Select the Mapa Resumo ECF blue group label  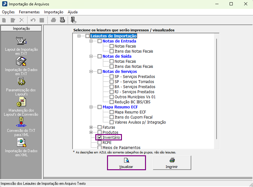pyautogui.click(x=120, y=107)
